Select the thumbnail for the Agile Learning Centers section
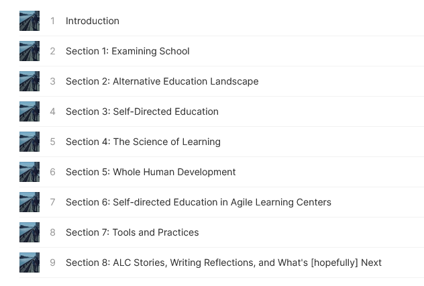424x286 pixels. [x=30, y=202]
